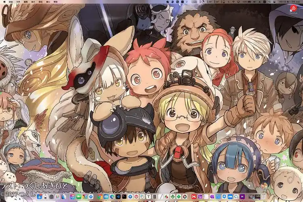The width and height of the screenshot is (303, 202).
Task: Show battery status at 100%
Action: tap(244, 2)
